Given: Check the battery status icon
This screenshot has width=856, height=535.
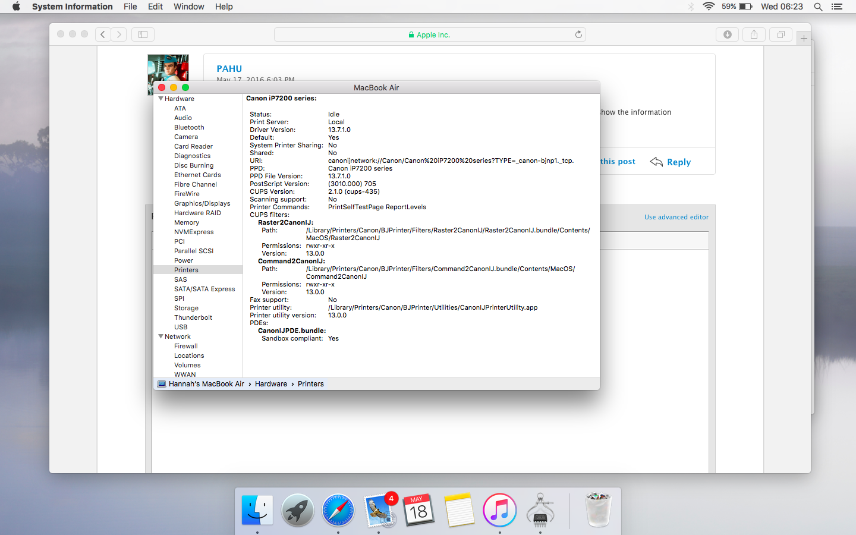Looking at the screenshot, I should pyautogui.click(x=745, y=7).
